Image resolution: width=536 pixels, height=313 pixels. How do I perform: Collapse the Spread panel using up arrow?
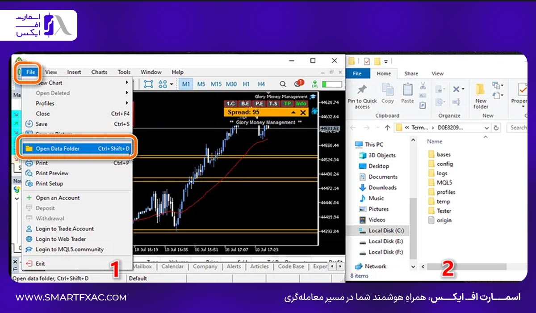(293, 113)
